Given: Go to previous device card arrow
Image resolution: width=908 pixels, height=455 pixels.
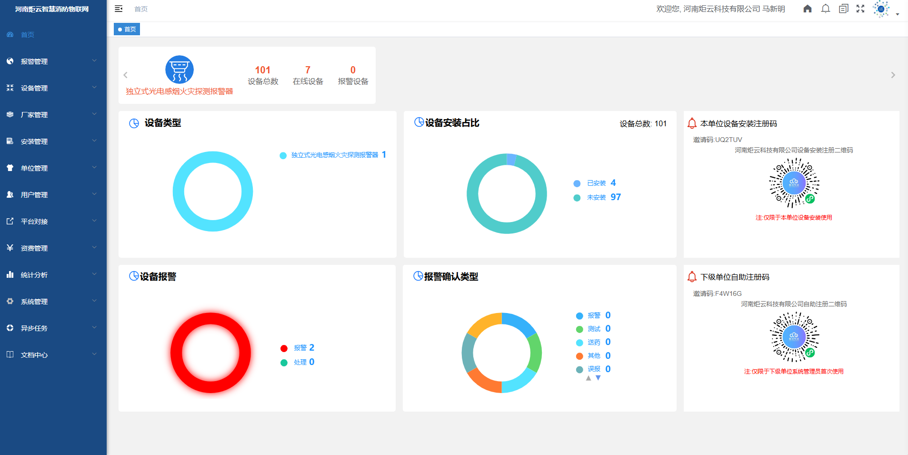Looking at the screenshot, I should click(x=126, y=75).
